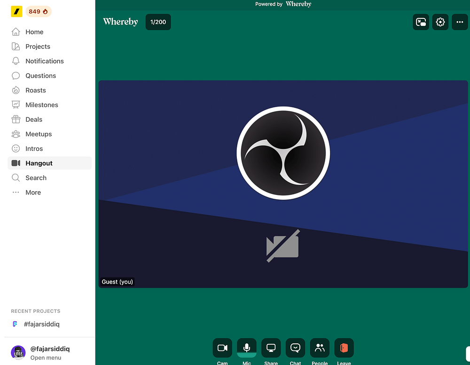The image size is (470, 365).
Task: Open the 849 streak flame badge
Action: [x=39, y=12]
